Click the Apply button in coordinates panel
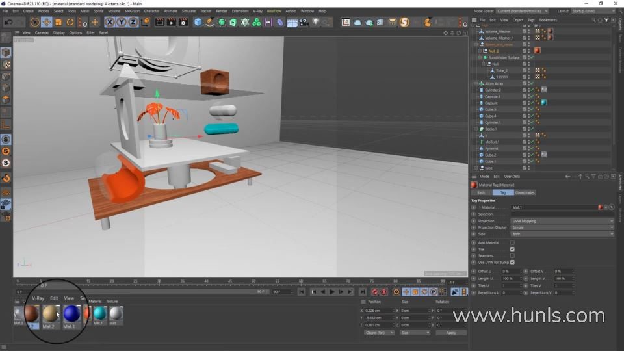 450,333
